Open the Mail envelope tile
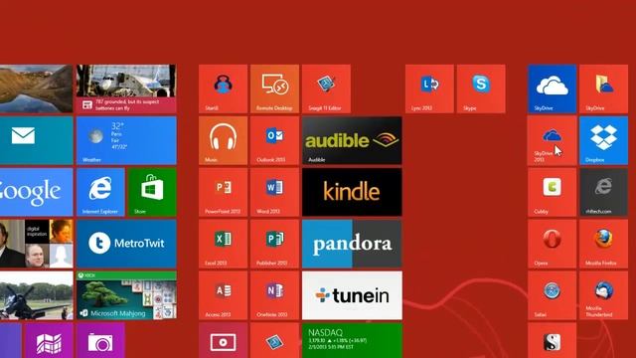The height and width of the screenshot is (358, 636). (37, 140)
